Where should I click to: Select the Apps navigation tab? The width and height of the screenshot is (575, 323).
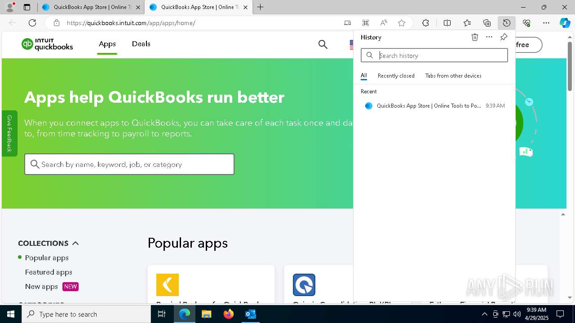107,44
